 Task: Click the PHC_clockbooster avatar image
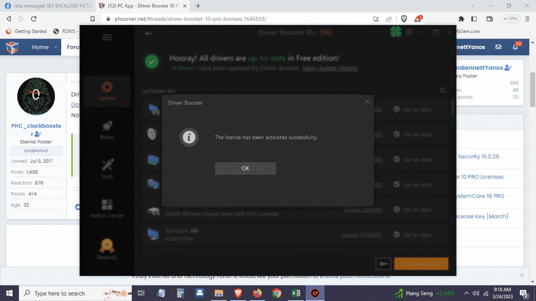pos(36,97)
